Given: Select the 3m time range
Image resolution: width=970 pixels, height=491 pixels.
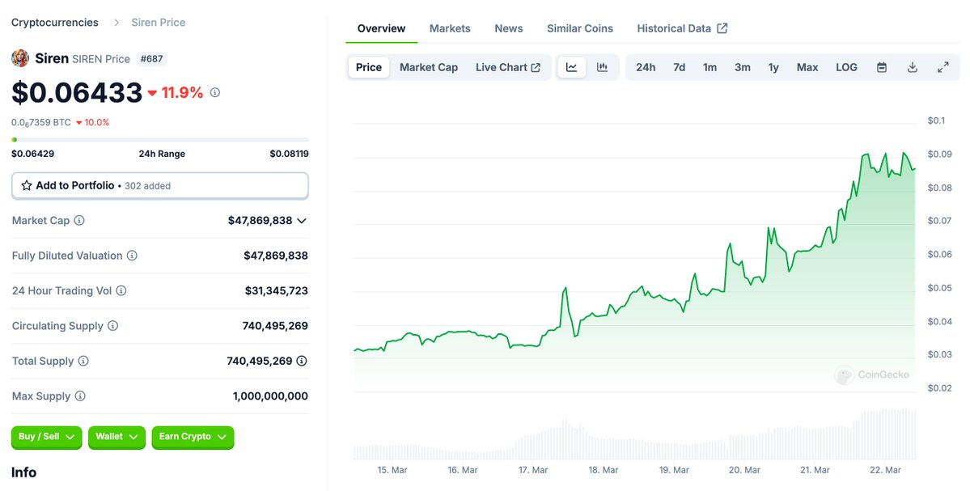Looking at the screenshot, I should [743, 67].
